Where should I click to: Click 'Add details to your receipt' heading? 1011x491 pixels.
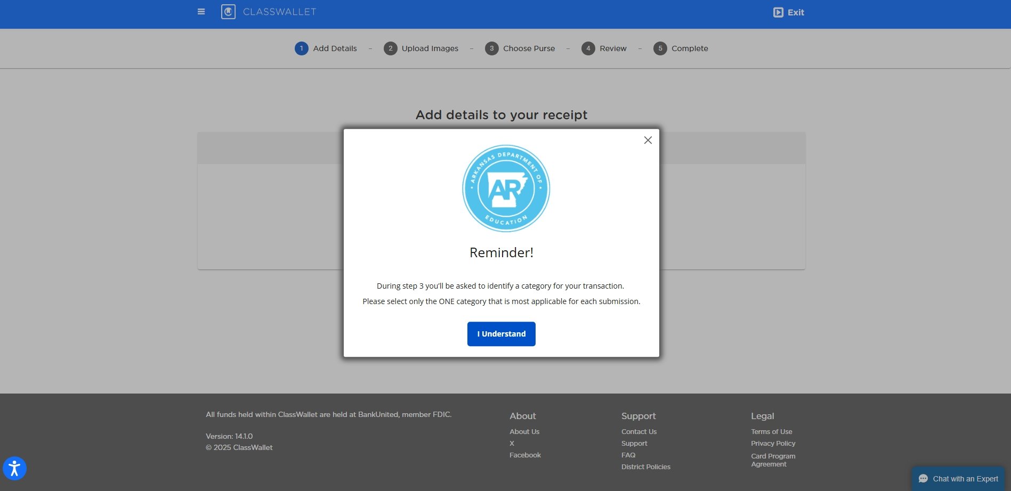coord(501,115)
